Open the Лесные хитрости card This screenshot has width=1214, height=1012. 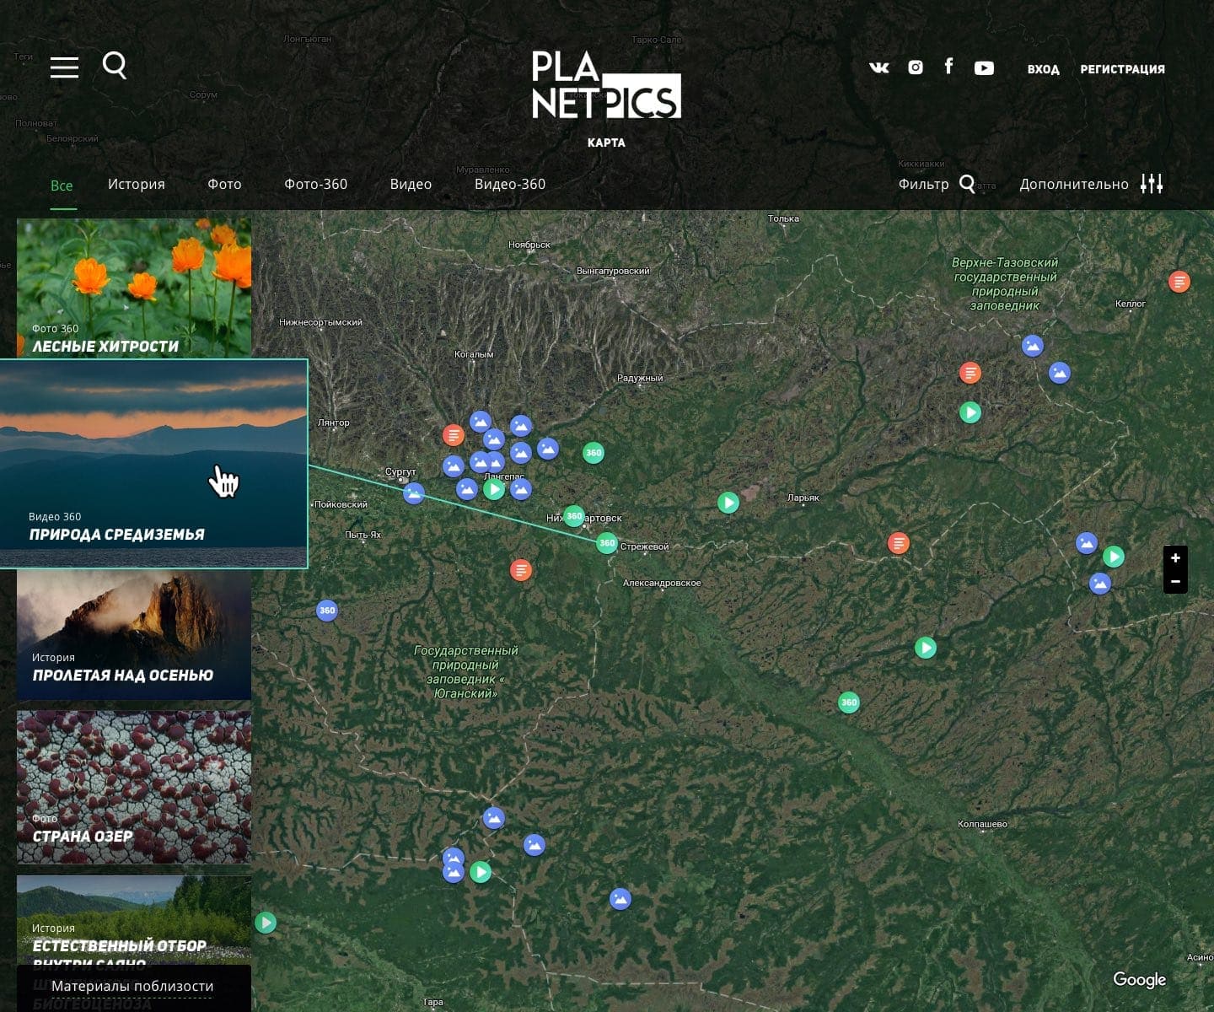point(134,287)
